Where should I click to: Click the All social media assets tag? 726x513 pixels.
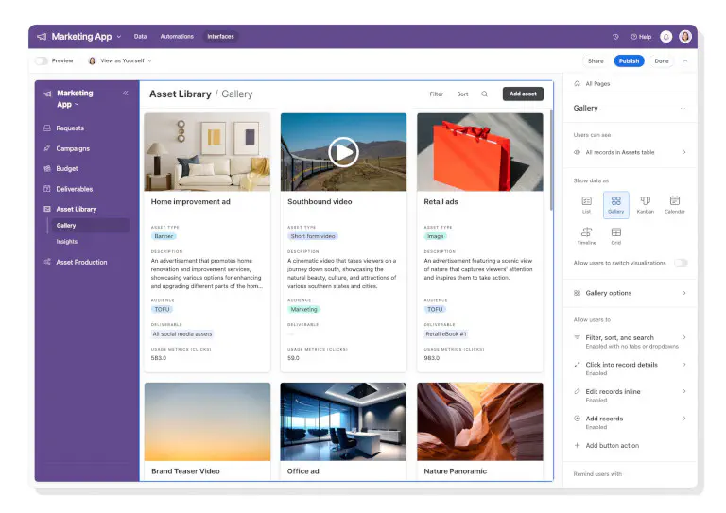[182, 334]
